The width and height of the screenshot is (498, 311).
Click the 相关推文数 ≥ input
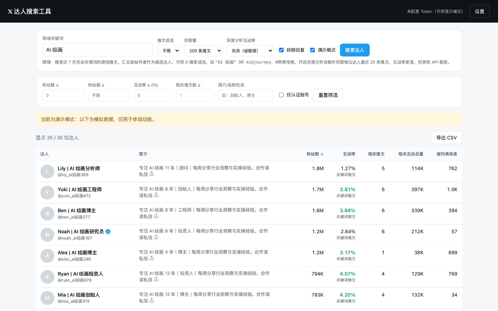pyautogui.click(x=195, y=95)
